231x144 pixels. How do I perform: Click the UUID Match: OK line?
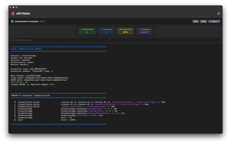tap(19, 82)
